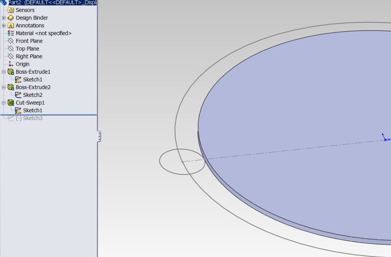The width and height of the screenshot is (391, 257).
Task: Select Design Binder label
Action: 32,17
